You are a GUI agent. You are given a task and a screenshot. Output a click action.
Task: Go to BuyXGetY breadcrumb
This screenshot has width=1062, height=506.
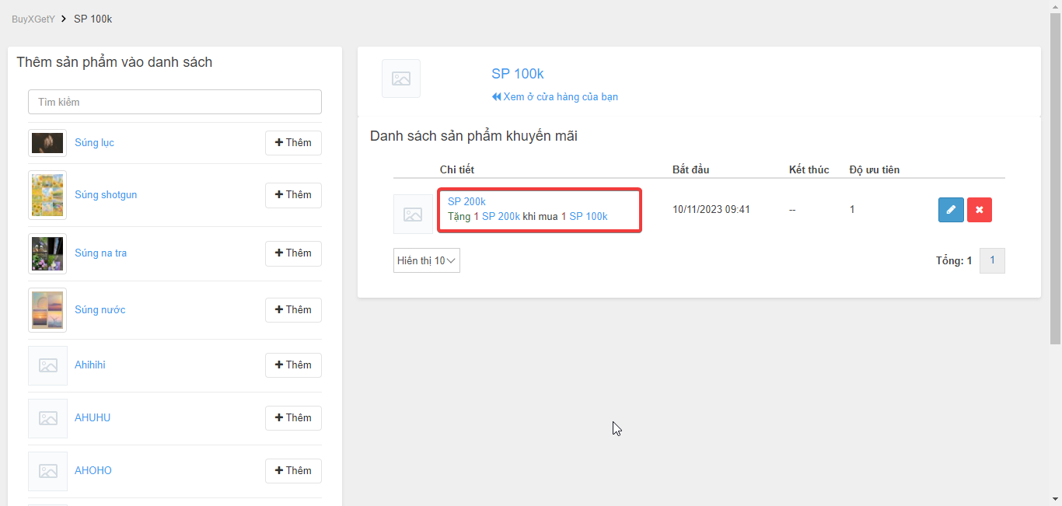pos(33,19)
